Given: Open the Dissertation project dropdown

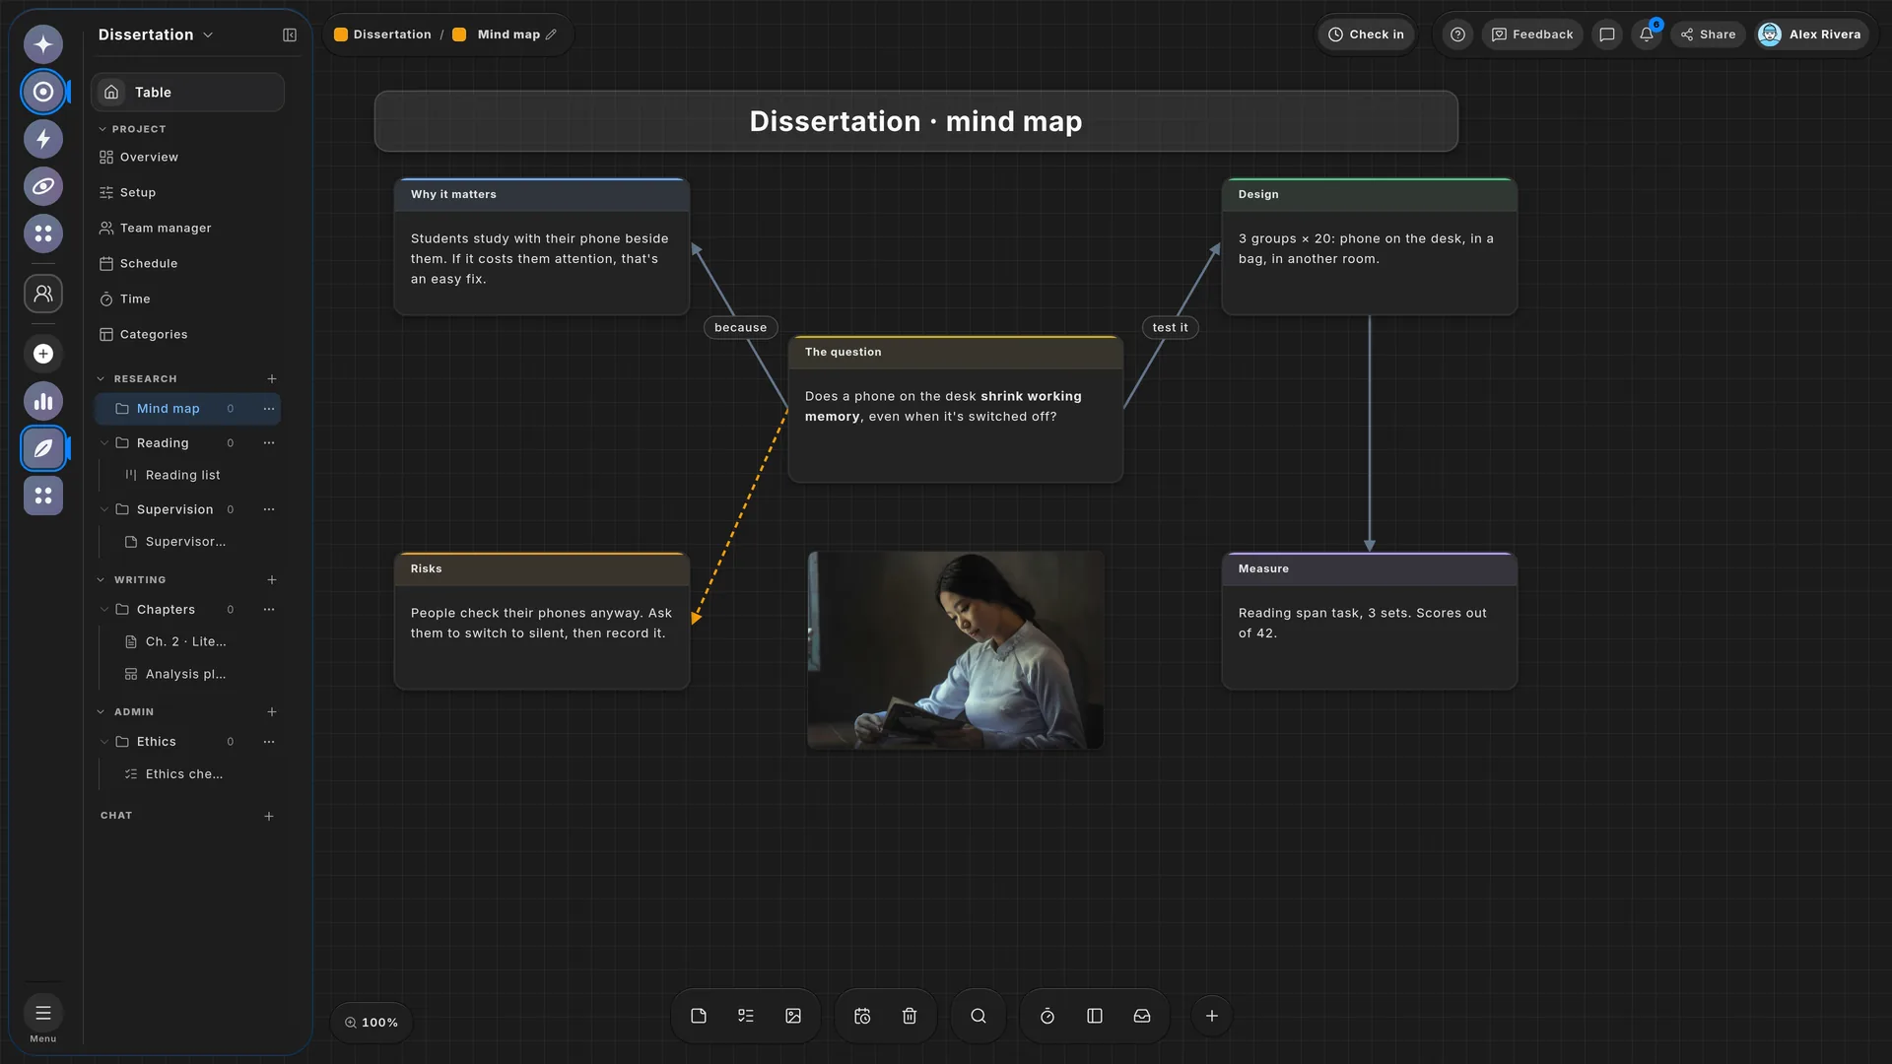Looking at the screenshot, I should [x=156, y=34].
